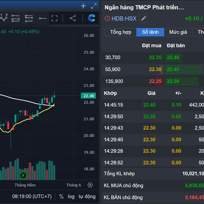This screenshot has width=204, height=204.
Task: Edit the HDB:HSX symbol with the pencil icon
Action: (143, 19)
